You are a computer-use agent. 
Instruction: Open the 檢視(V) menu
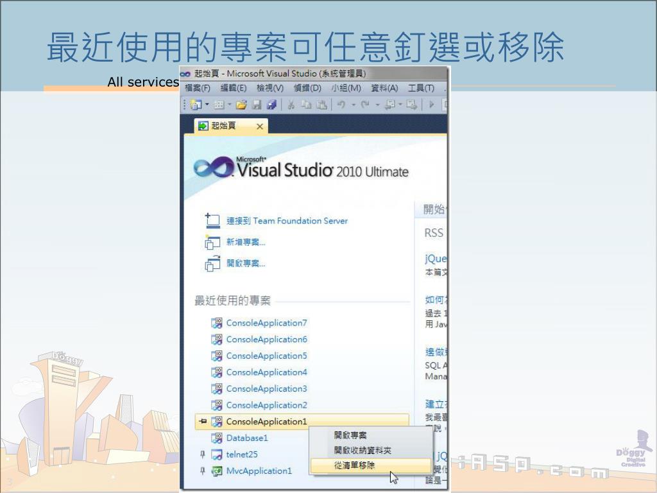coord(270,88)
